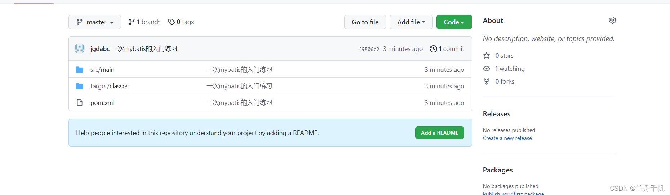Click the Add a README button
The height and width of the screenshot is (195, 670).
tap(439, 133)
